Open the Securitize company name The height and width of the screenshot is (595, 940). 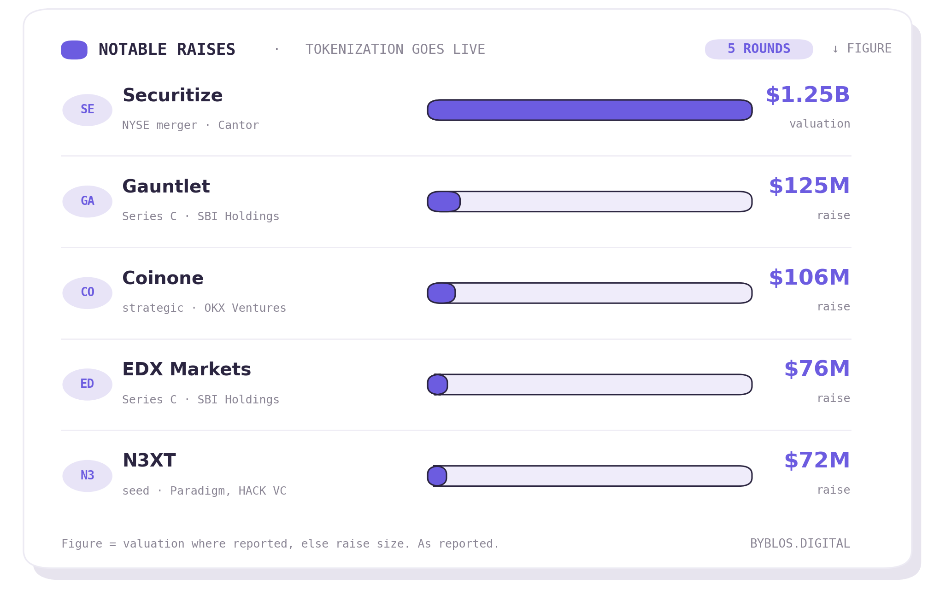click(172, 95)
